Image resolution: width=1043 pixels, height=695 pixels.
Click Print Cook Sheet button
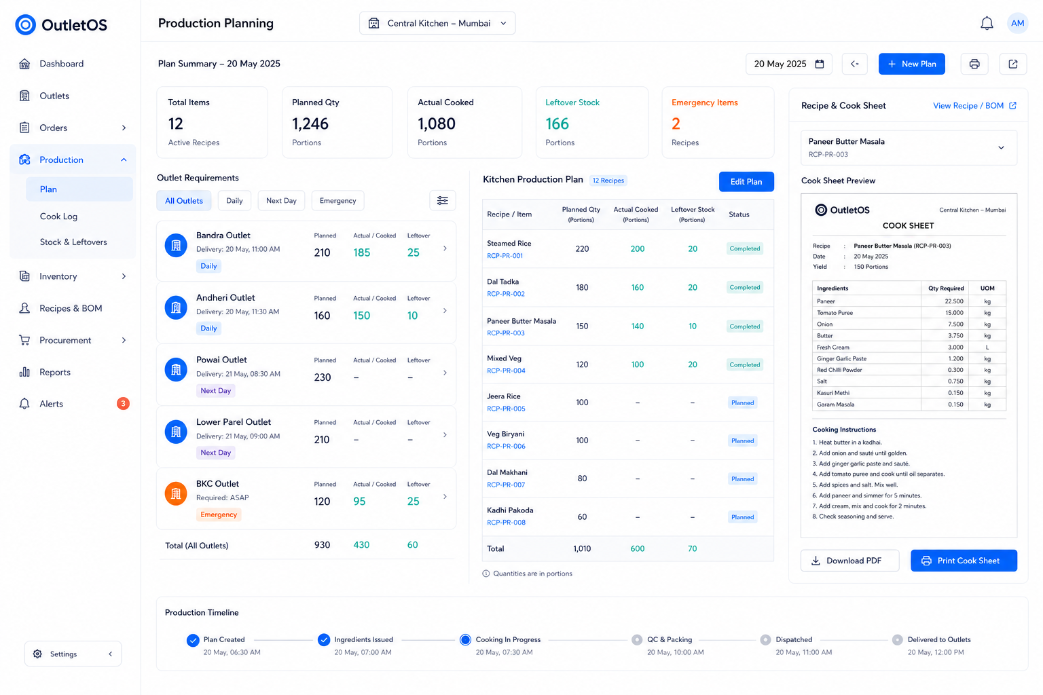click(964, 561)
